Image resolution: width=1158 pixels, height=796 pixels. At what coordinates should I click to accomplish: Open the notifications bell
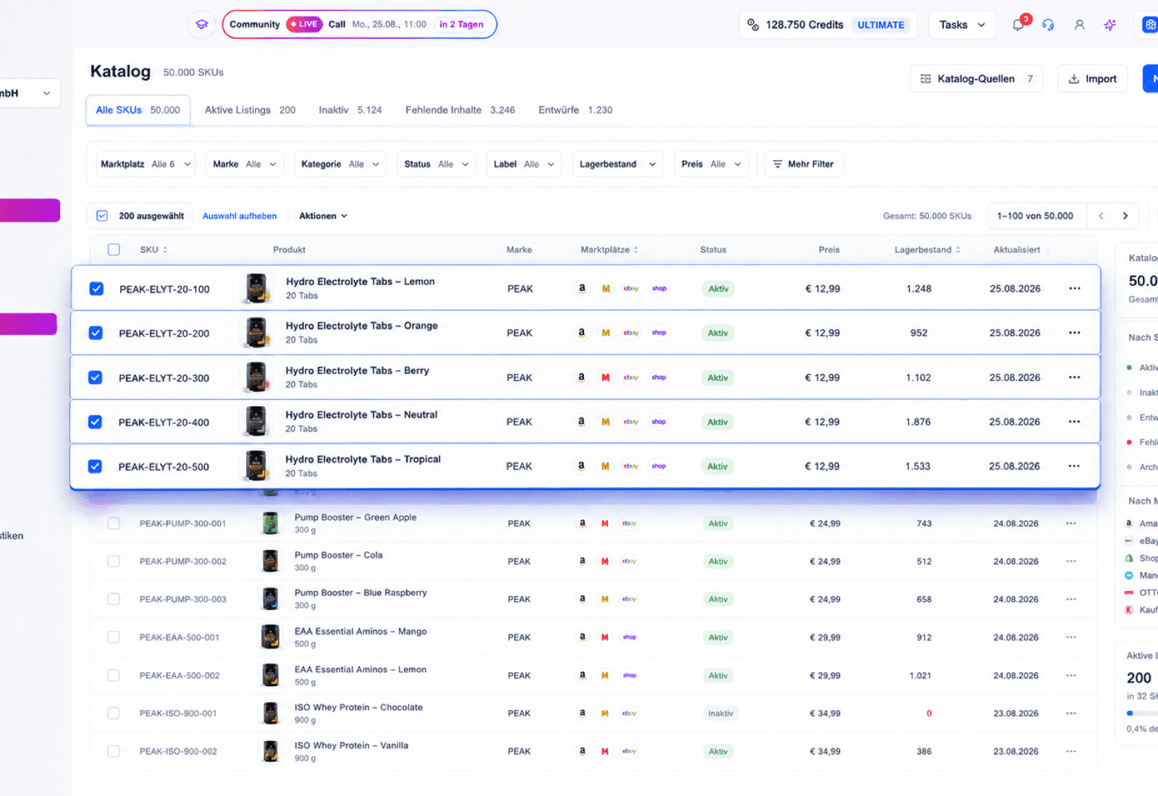tap(1018, 25)
